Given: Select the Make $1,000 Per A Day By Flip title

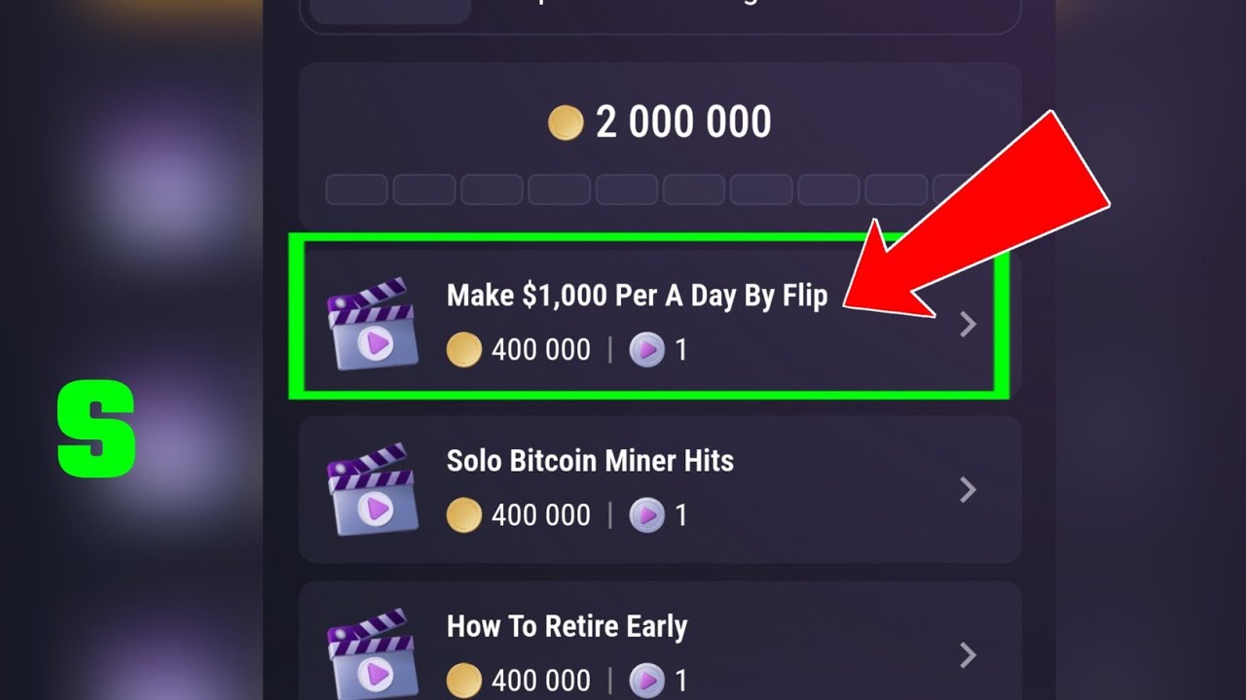Looking at the screenshot, I should [x=637, y=296].
